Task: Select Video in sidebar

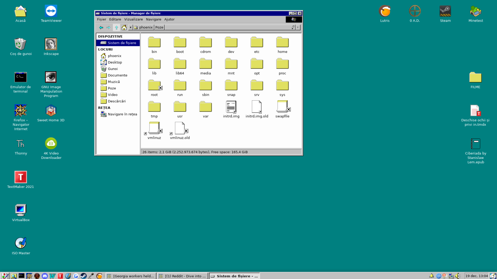Action: (x=118, y=95)
